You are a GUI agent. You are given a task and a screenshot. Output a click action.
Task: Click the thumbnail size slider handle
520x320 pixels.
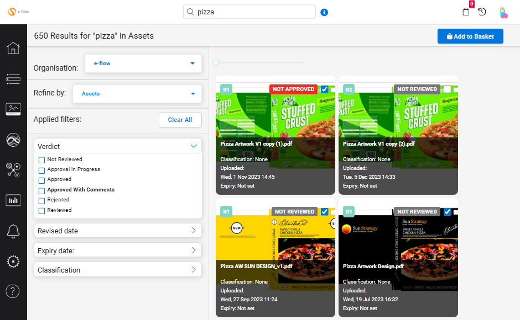pyautogui.click(x=216, y=63)
